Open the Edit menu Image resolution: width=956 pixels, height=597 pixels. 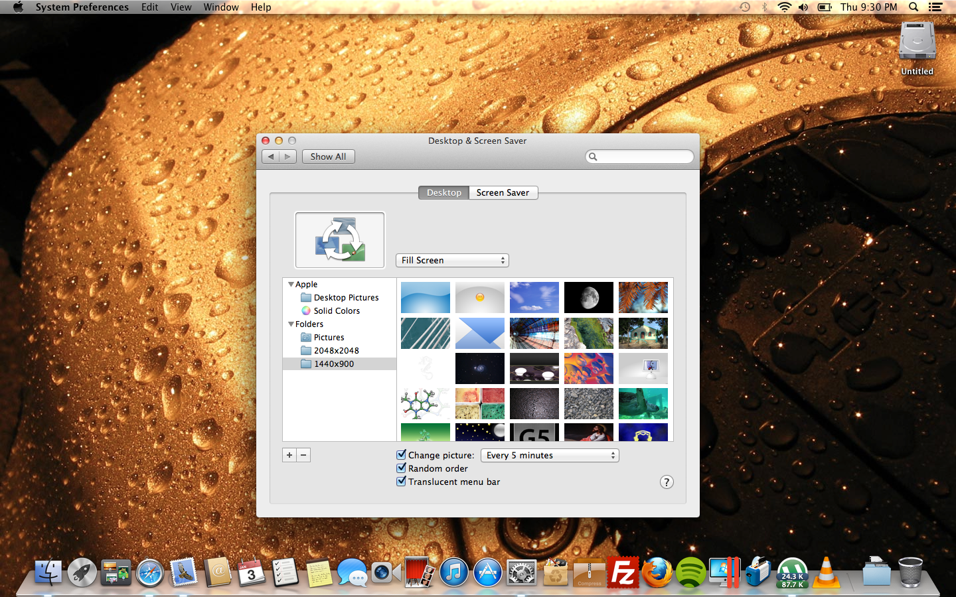coord(150,7)
